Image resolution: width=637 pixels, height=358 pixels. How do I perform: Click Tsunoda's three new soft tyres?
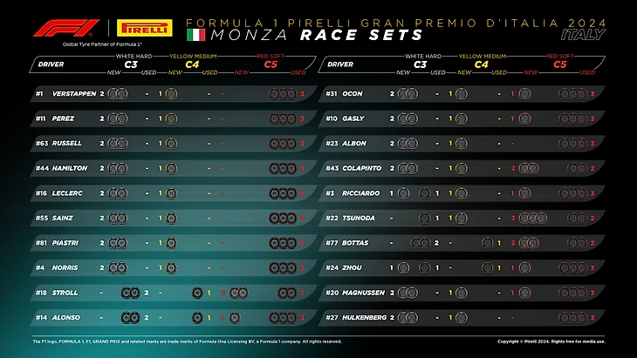(x=533, y=218)
